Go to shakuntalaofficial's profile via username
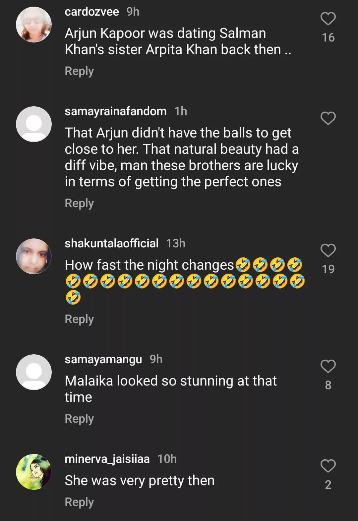 point(111,243)
